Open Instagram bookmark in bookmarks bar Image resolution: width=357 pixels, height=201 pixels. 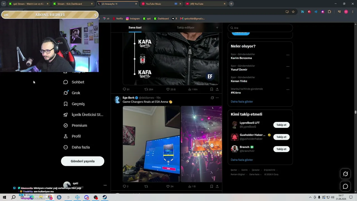coord(133,19)
